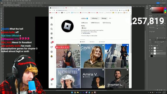Viewport: 167px width, 94px height.
Task: Switch to the TAGGED tab on profile
Action: [x=102, y=42]
